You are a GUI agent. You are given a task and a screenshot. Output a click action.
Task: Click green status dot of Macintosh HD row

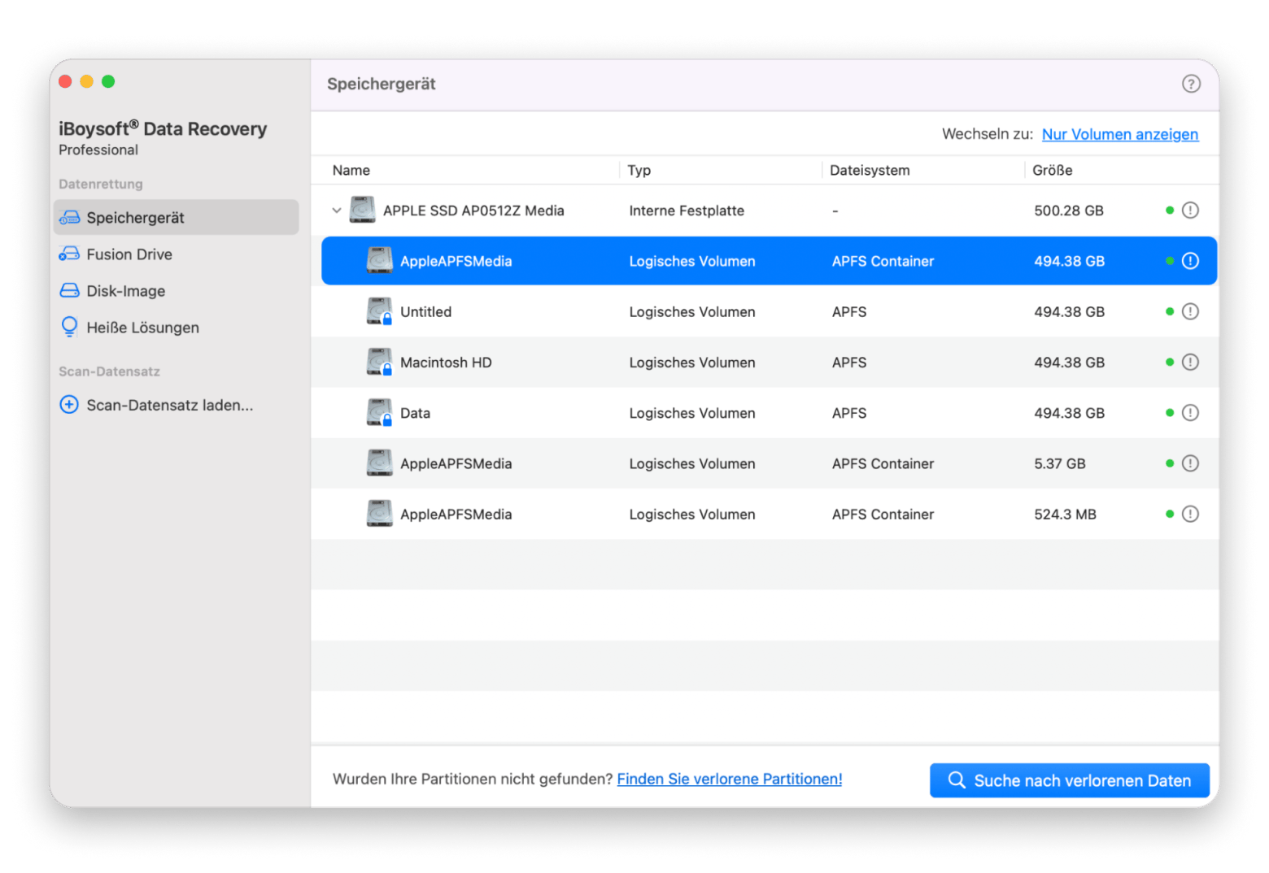coord(1170,363)
